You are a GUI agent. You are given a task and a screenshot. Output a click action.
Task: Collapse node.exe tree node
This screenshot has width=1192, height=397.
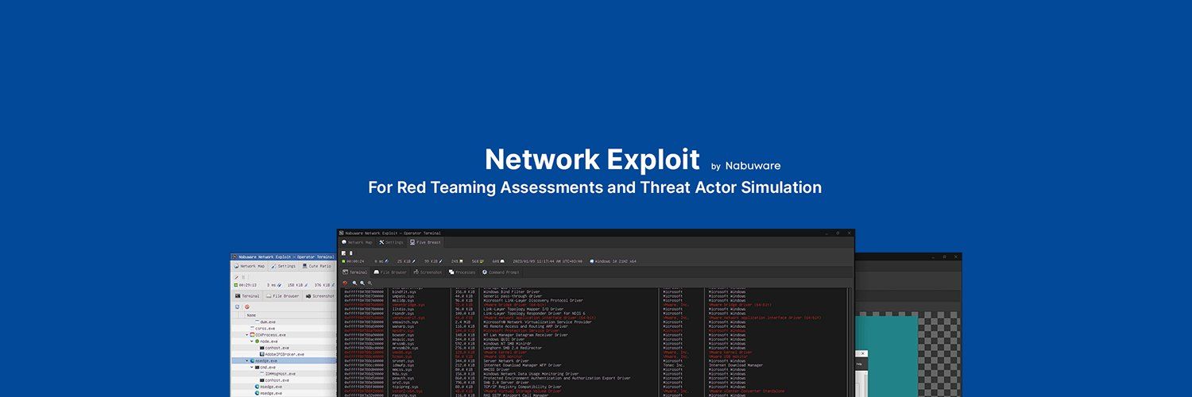pyautogui.click(x=252, y=341)
